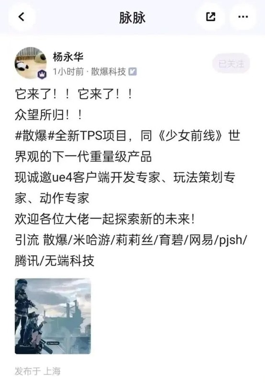Tap the 欢迎各位大佬 line
265x386 pixels.
(105, 219)
